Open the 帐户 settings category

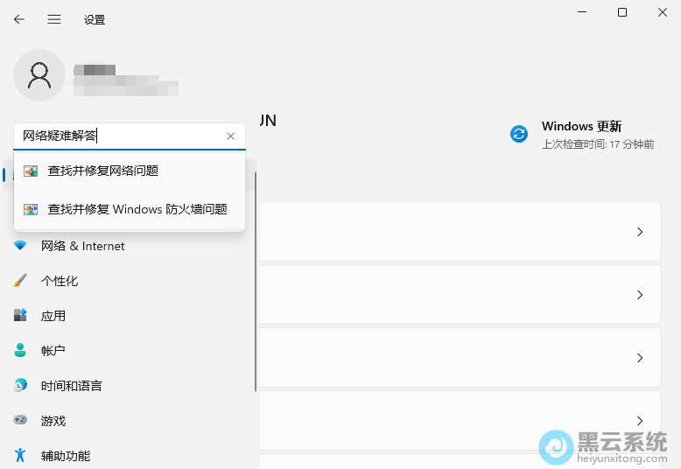[x=53, y=351]
